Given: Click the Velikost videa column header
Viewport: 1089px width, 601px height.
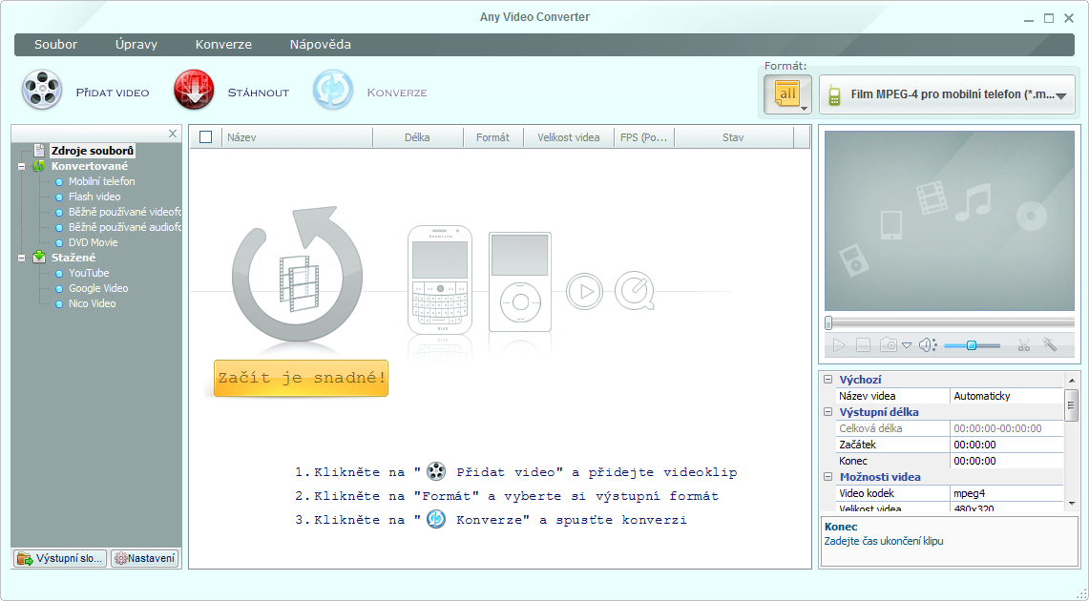Looking at the screenshot, I should click(569, 137).
